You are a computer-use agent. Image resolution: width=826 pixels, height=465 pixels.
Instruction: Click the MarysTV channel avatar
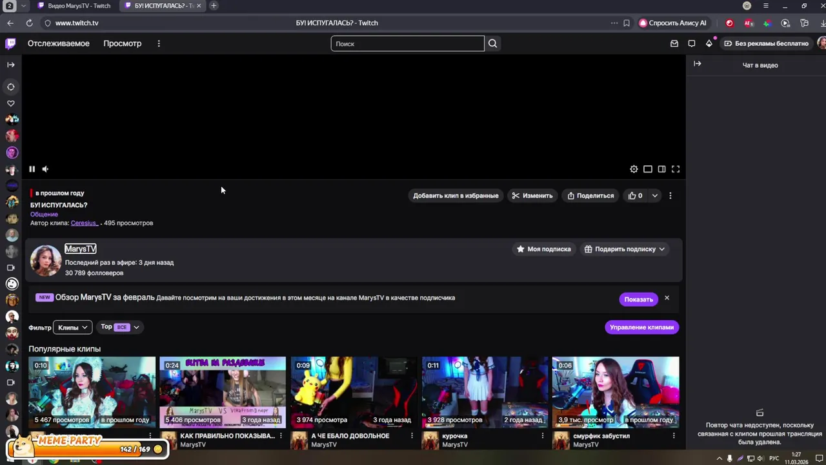46,260
